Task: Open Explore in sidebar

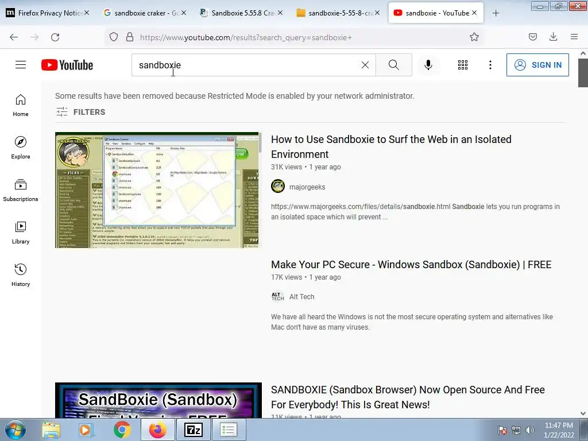Action: click(x=21, y=148)
